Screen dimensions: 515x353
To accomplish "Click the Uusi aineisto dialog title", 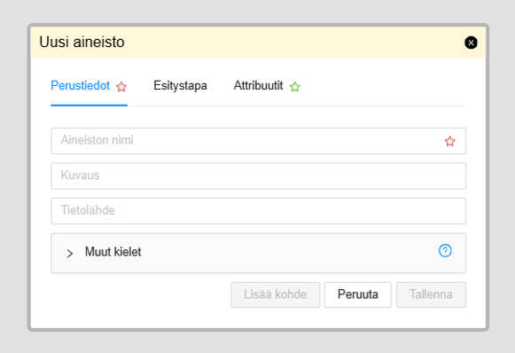I will 82,42.
